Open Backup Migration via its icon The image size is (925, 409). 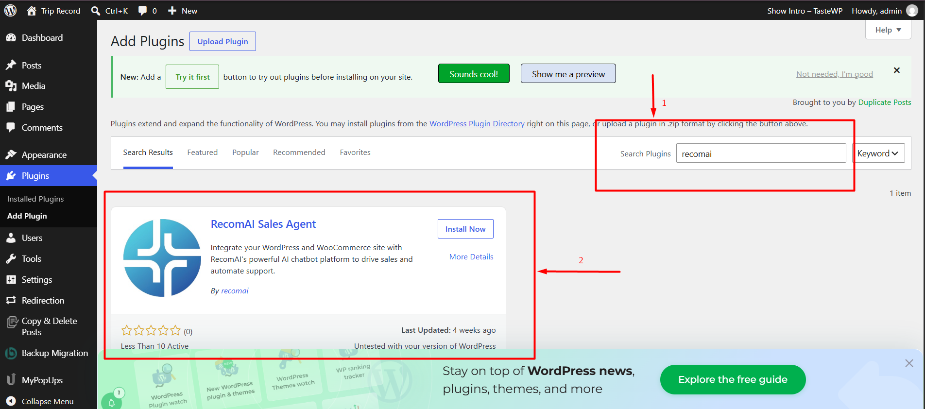[11, 353]
